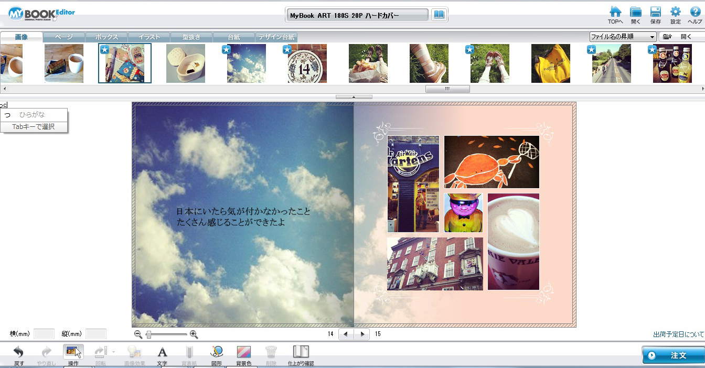Click the 戻す undo icon
This screenshot has width=705, height=368.
(19, 353)
